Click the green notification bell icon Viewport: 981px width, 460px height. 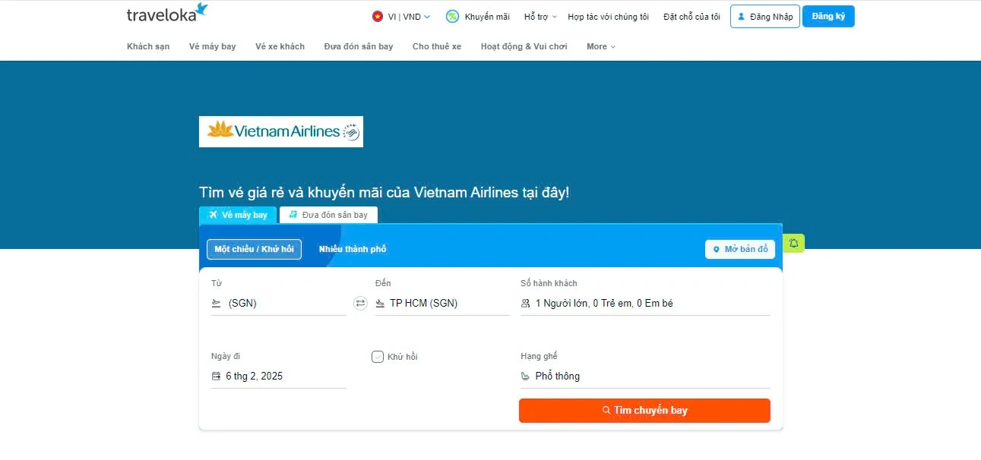(794, 243)
